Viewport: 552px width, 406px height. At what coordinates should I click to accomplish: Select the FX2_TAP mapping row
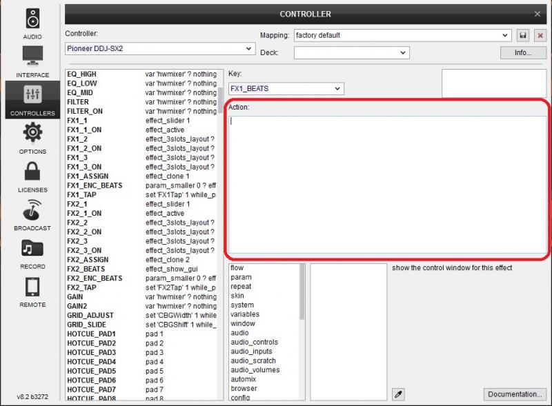[142, 287]
